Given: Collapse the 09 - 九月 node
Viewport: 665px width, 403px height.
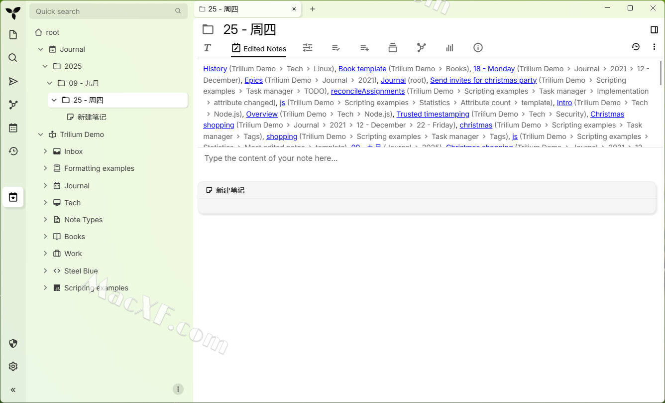Looking at the screenshot, I should tap(50, 83).
